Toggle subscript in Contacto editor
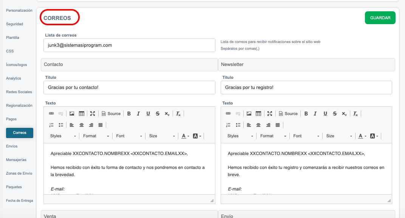The height and width of the screenshot is (218, 405). point(167,114)
